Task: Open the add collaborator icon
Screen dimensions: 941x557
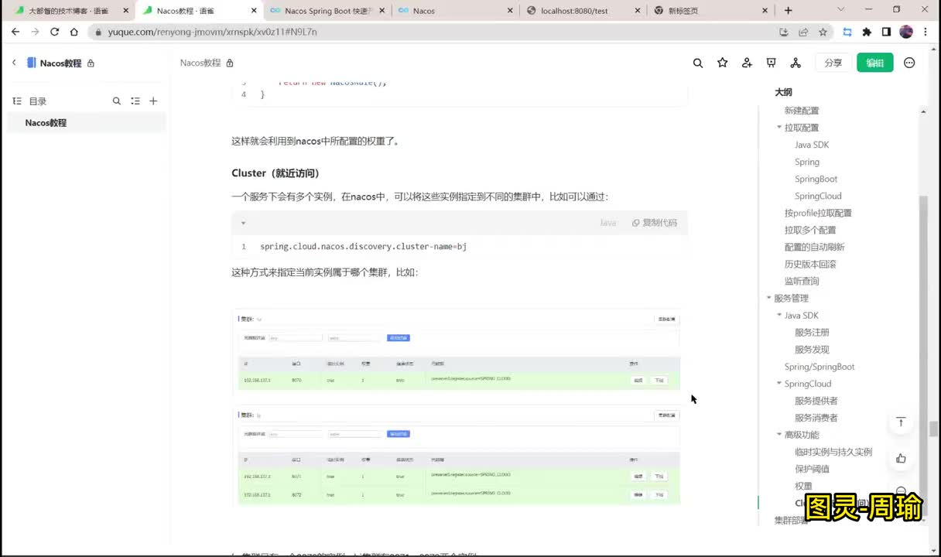Action: [747, 63]
